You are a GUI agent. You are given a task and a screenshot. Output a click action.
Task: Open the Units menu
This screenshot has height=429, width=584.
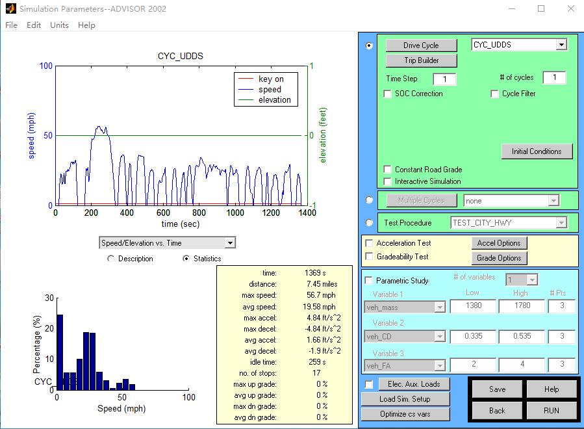(x=59, y=25)
